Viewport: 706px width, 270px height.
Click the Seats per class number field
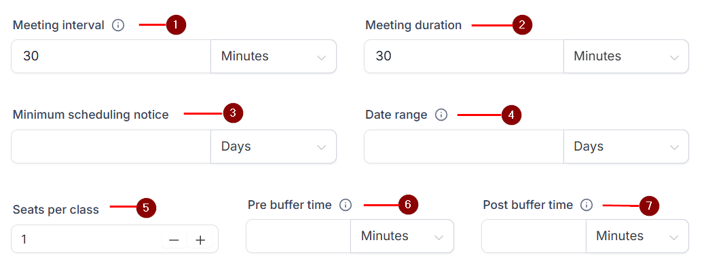[x=88, y=239]
